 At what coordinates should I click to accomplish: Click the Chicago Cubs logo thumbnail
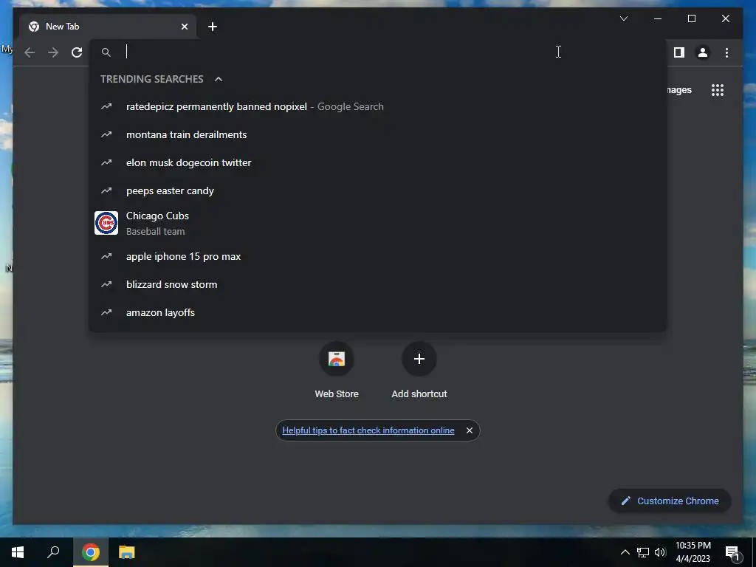(106, 223)
